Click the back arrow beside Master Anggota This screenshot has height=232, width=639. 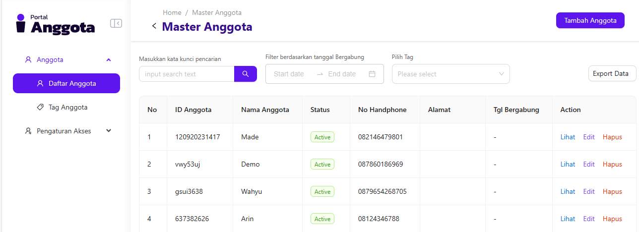(x=154, y=26)
